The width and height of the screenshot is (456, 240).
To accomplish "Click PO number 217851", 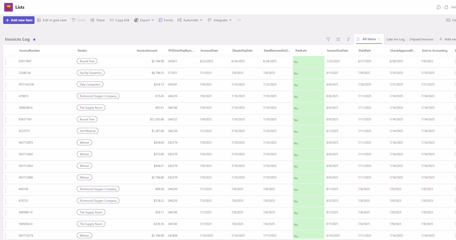I will click(172, 73).
